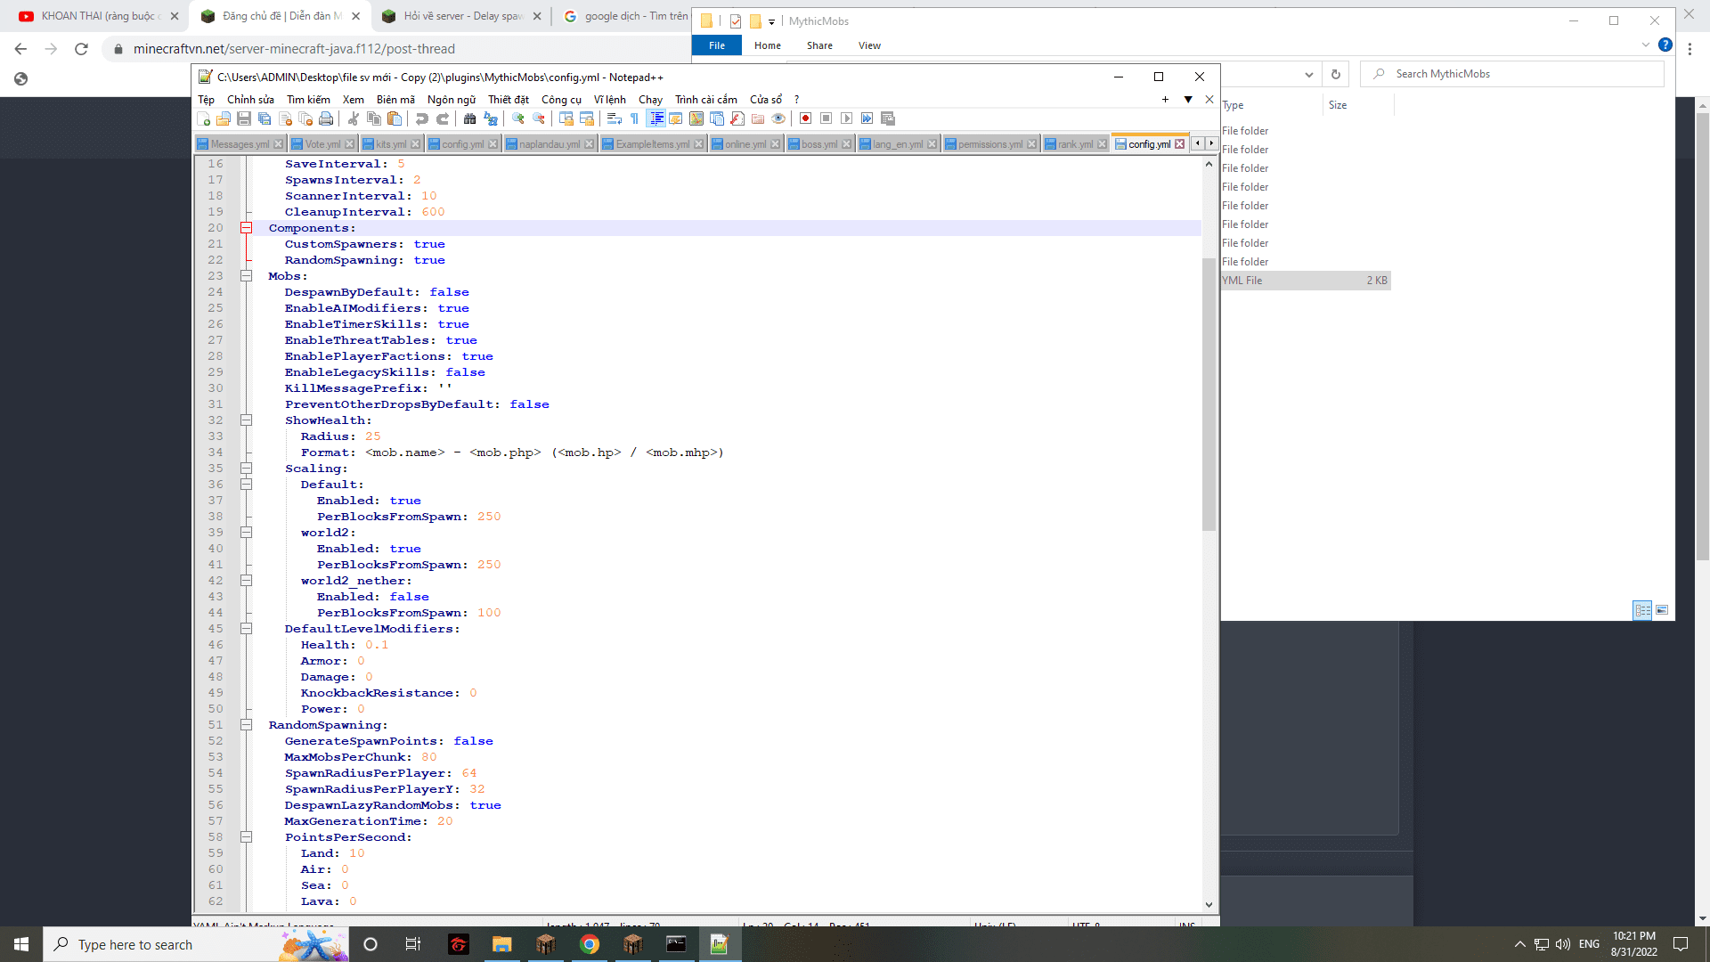Image resolution: width=1710 pixels, height=962 pixels.
Task: Open the View ribbon tab in Explorer
Action: [869, 45]
